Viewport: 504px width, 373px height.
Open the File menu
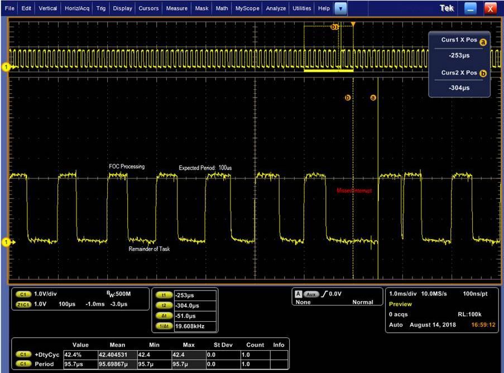coord(9,8)
